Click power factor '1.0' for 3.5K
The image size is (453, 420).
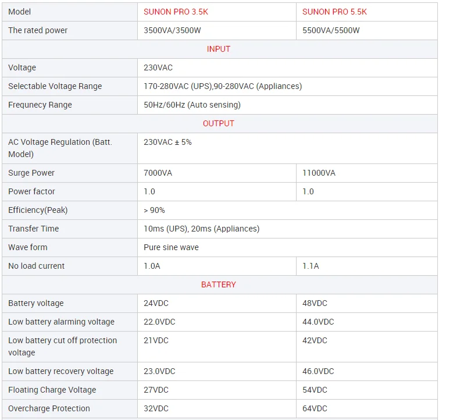(149, 191)
